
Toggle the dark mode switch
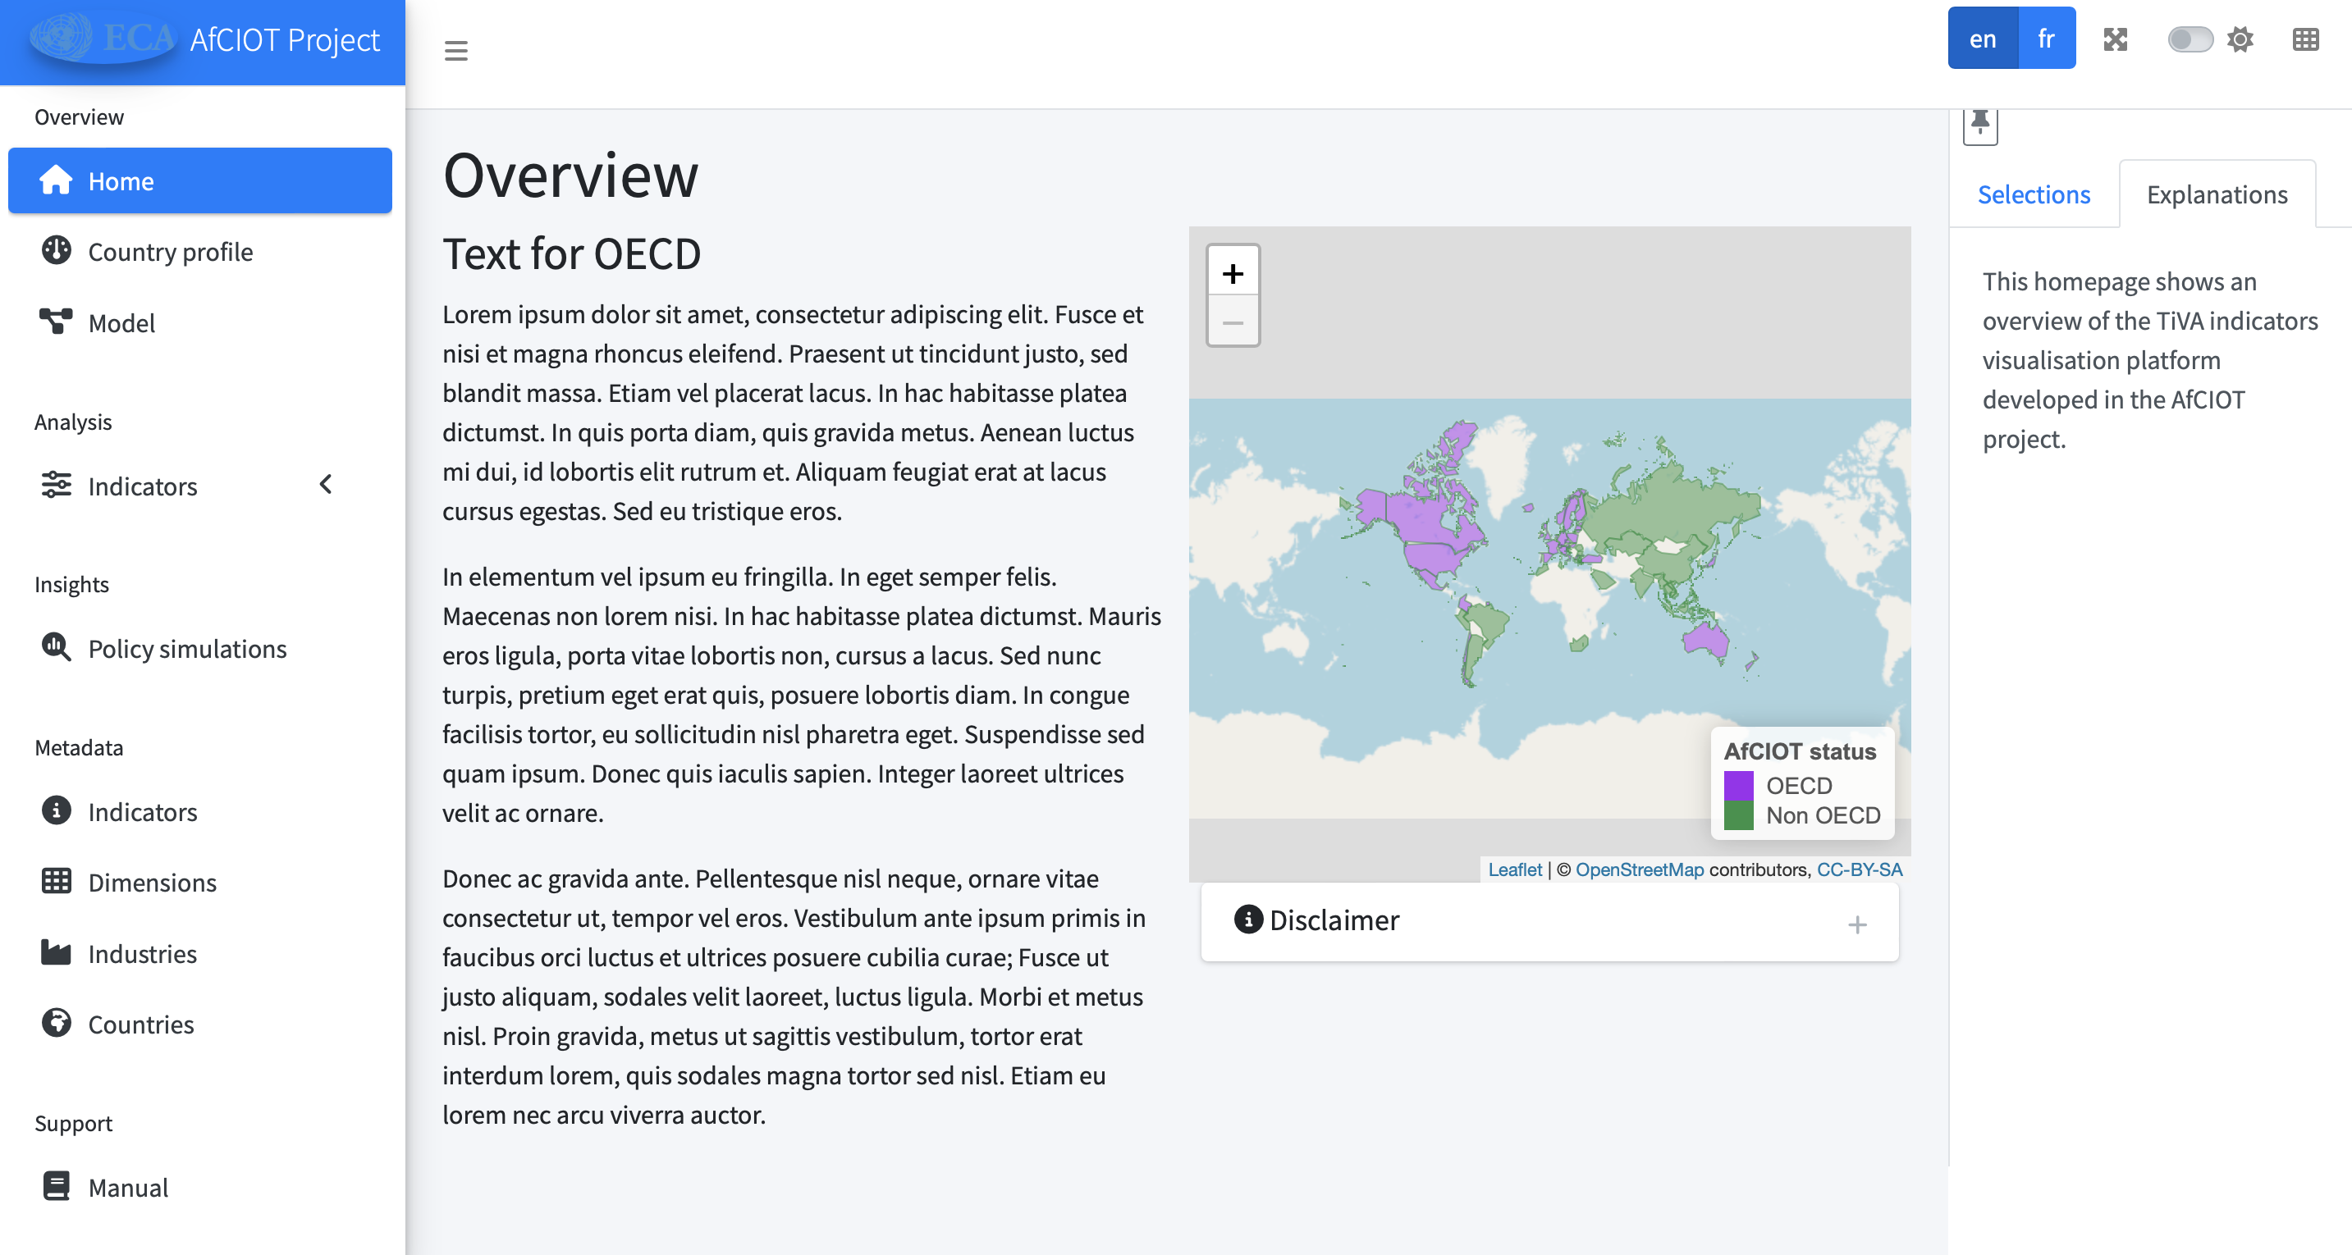coord(2190,39)
